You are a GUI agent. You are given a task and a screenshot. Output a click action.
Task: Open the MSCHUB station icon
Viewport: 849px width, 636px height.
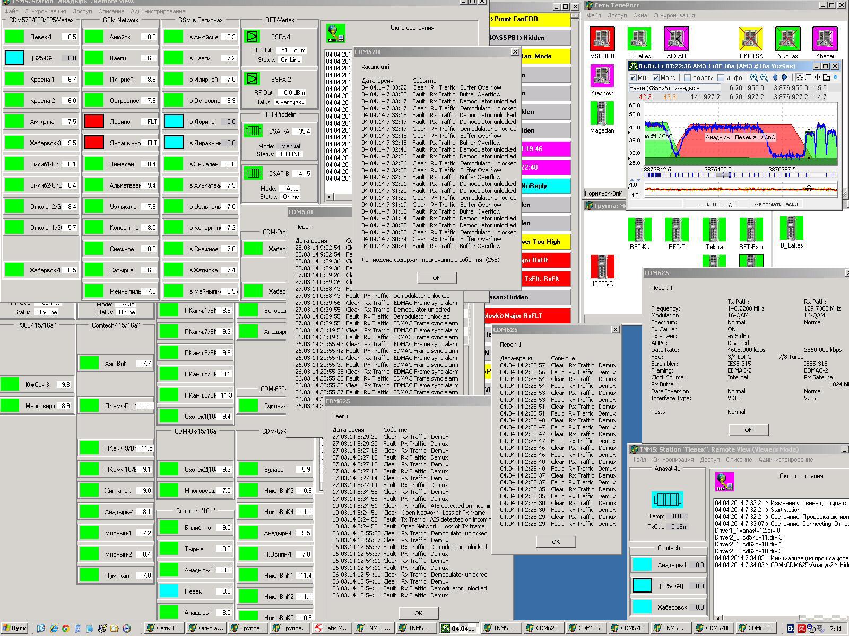point(602,39)
